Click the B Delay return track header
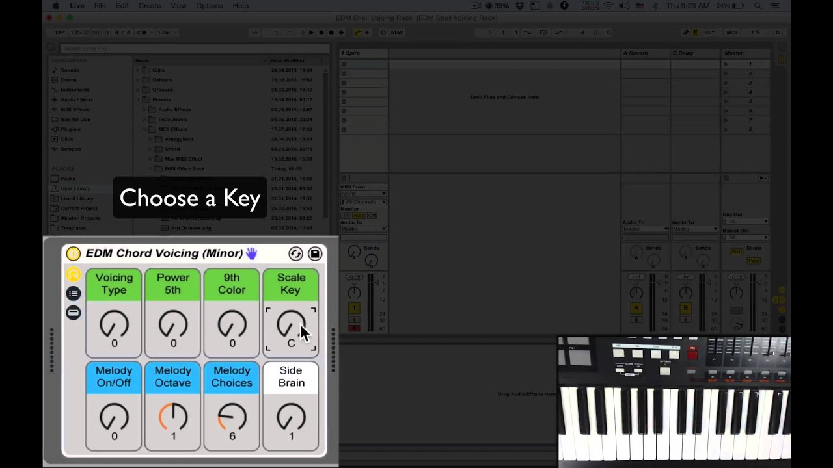This screenshot has height=468, width=833. (695, 53)
